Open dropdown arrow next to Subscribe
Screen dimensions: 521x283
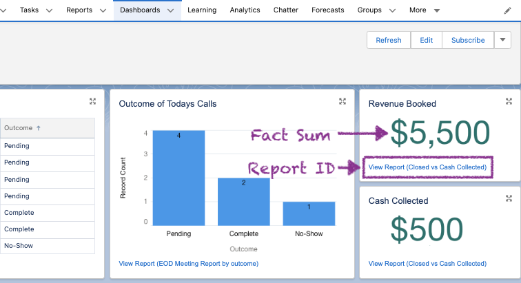pos(503,40)
